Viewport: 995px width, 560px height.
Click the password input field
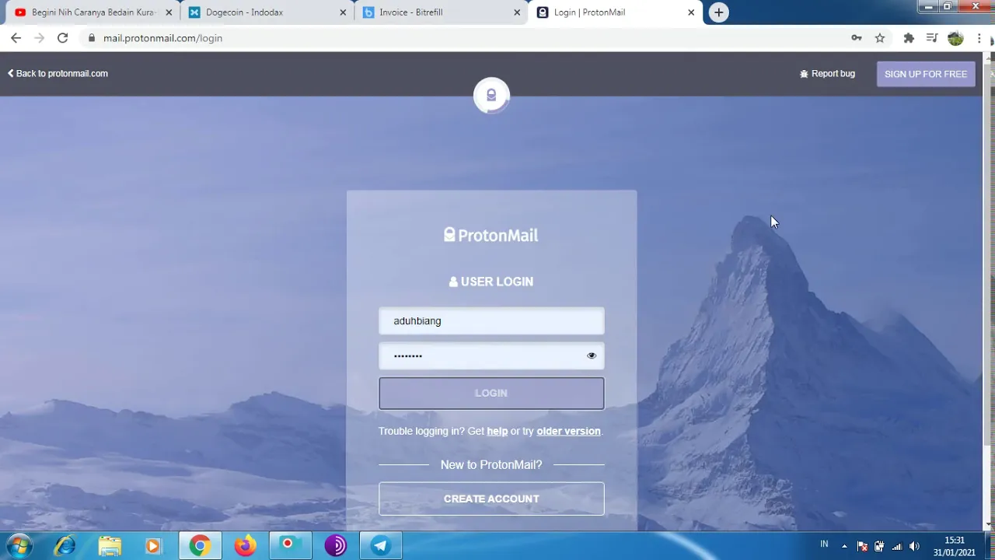(x=491, y=355)
